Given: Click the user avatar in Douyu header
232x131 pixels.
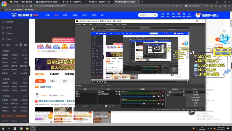Looking at the screenshot, I should click(x=198, y=15).
